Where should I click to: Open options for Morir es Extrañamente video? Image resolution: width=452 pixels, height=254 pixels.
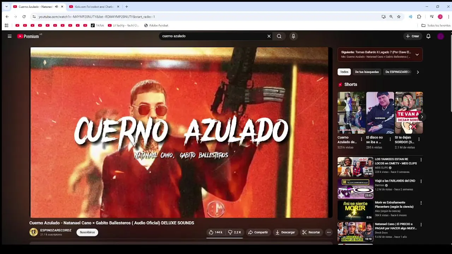pos(421,203)
